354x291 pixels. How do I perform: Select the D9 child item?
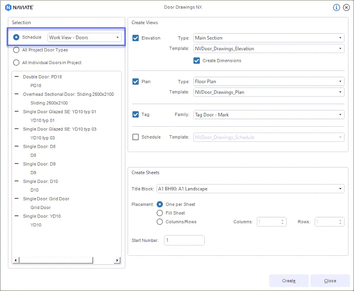click(33, 173)
